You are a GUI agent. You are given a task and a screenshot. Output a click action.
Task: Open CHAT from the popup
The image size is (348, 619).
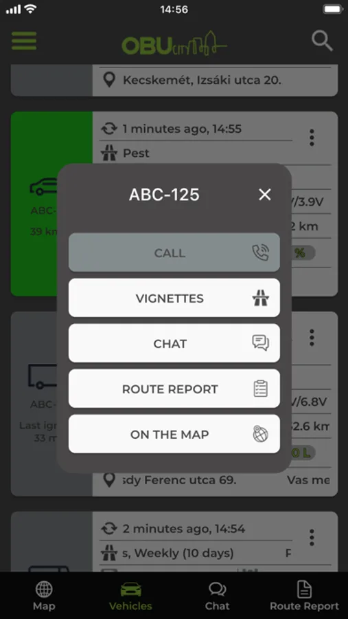point(174,343)
